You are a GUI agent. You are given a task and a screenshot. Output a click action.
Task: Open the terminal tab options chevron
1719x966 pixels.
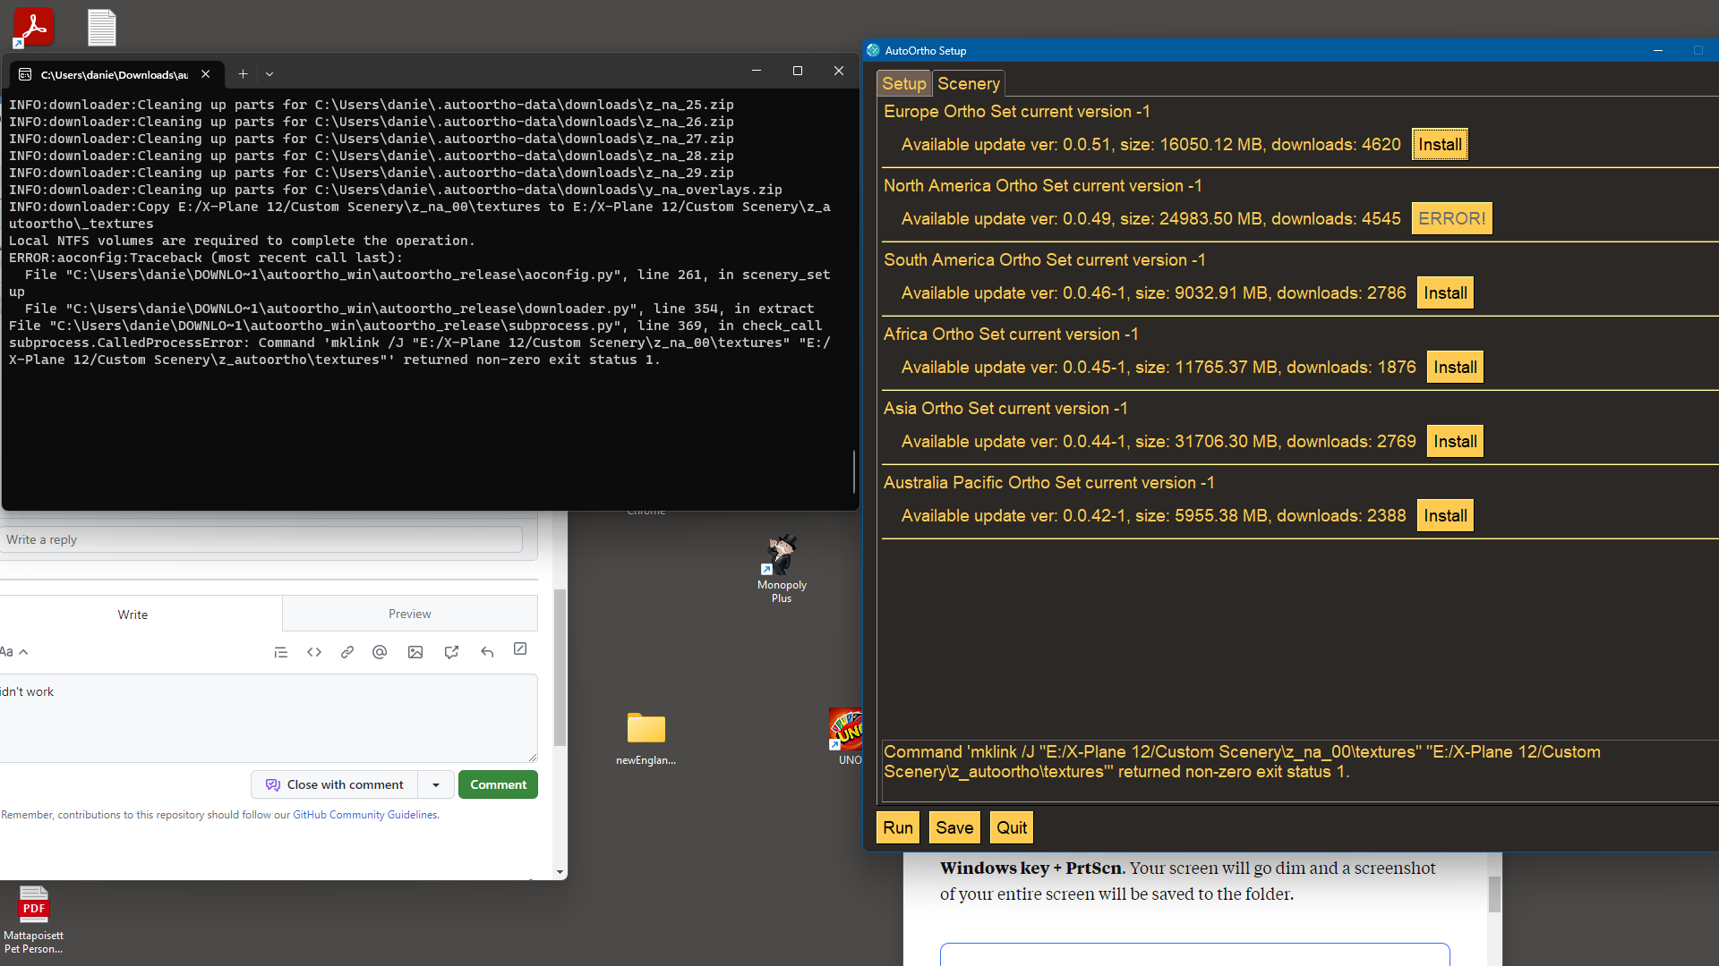(269, 74)
